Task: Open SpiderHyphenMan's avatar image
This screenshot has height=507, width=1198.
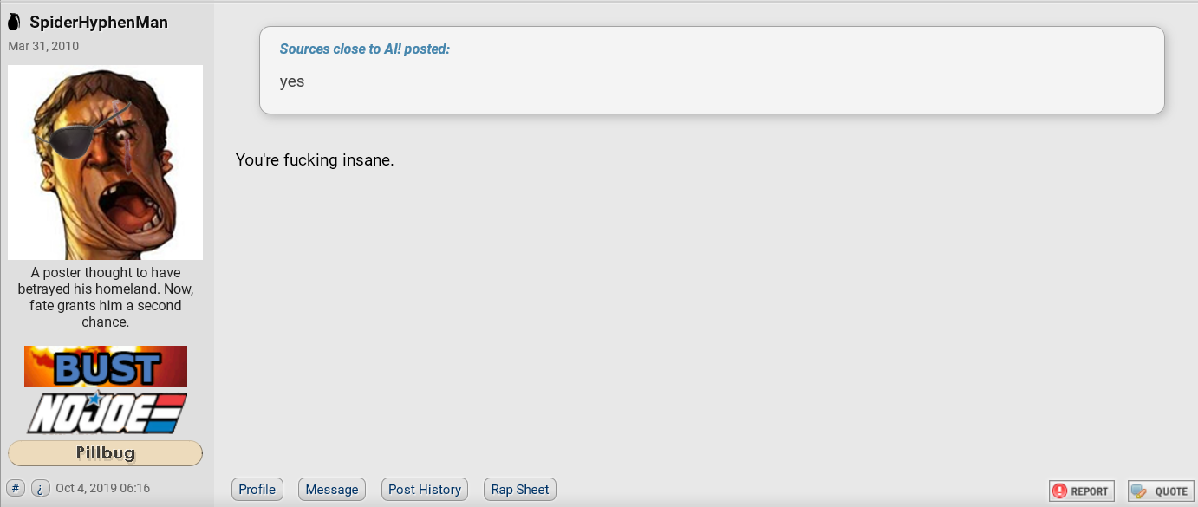Action: [x=105, y=162]
